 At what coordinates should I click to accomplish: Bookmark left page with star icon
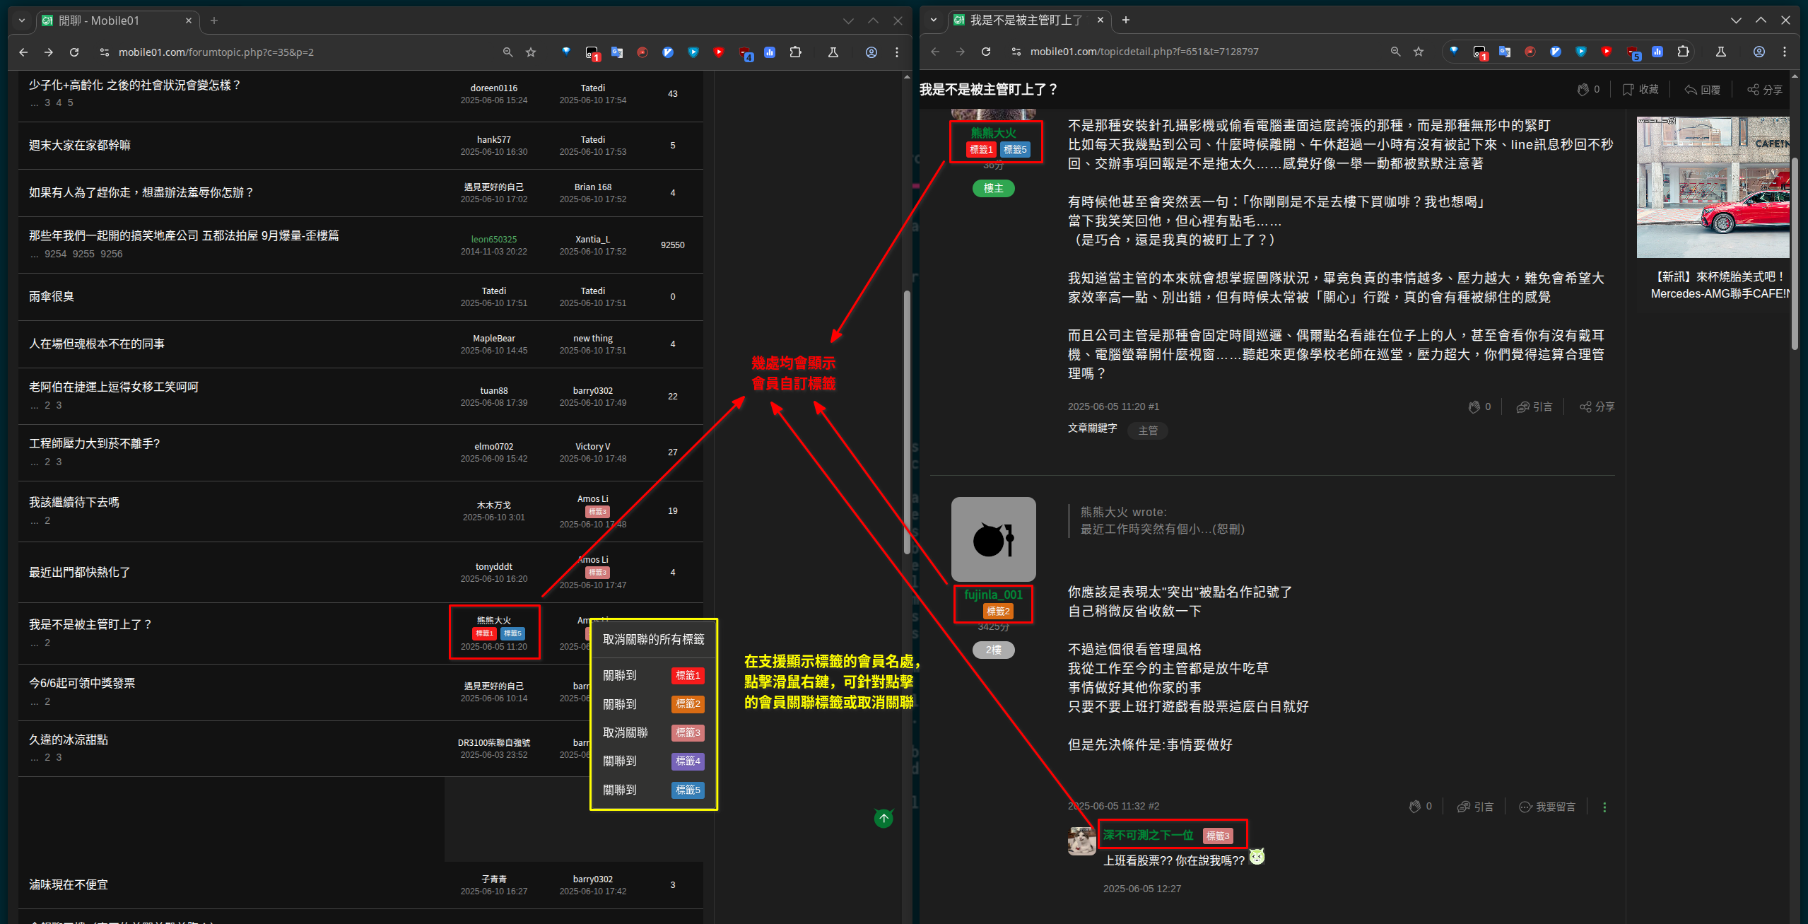coord(531,52)
